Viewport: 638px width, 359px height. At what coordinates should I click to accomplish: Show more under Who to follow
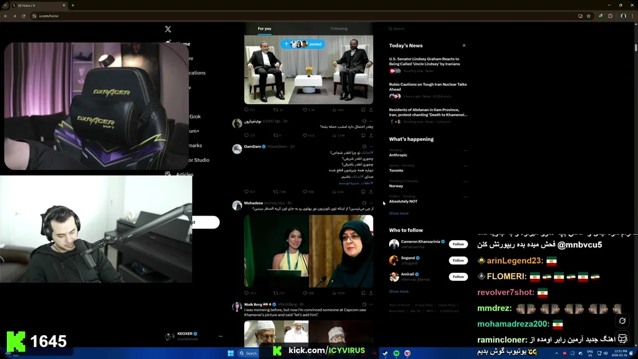coord(399,291)
